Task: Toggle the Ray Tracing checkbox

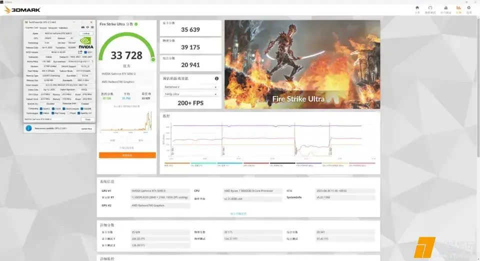Action: pyautogui.click(x=52, y=113)
